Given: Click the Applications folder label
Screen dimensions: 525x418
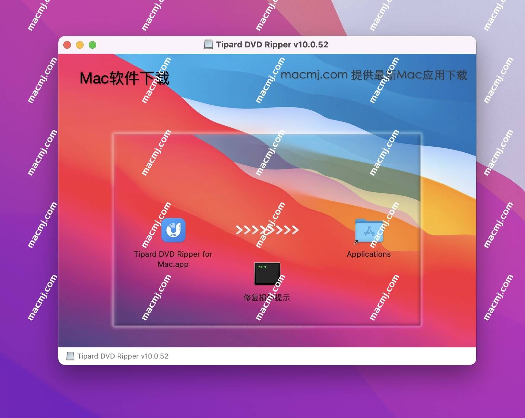Looking at the screenshot, I should click(369, 254).
